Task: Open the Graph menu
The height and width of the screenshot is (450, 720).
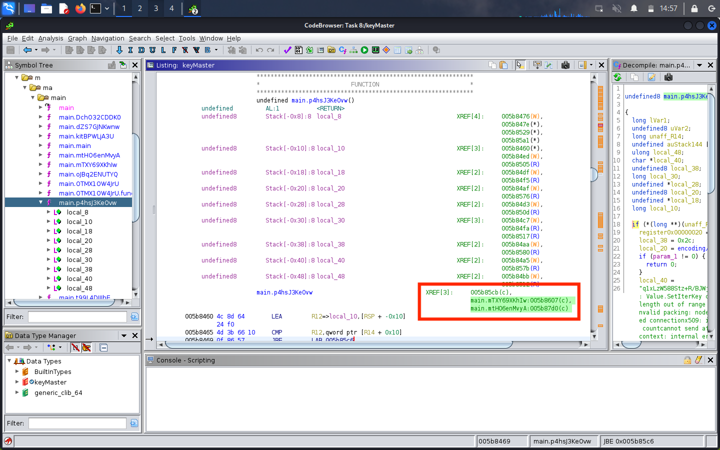Action: tap(77, 38)
